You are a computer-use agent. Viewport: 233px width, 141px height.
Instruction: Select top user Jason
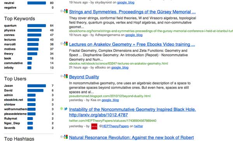[9, 86]
